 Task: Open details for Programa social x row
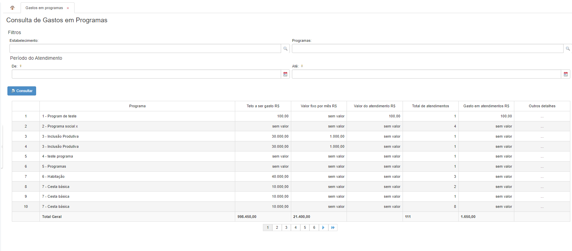542,127
